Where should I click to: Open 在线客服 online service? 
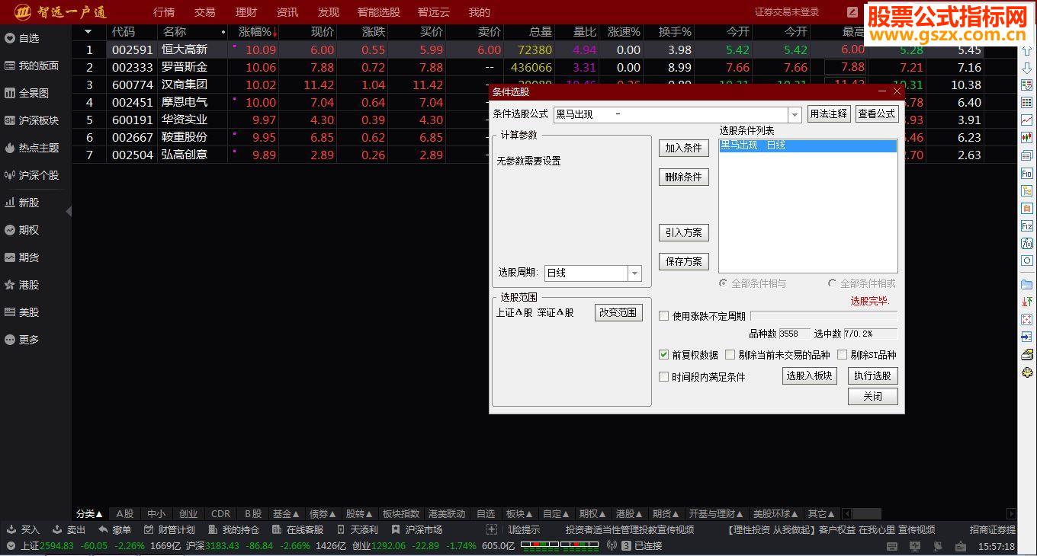[297, 529]
